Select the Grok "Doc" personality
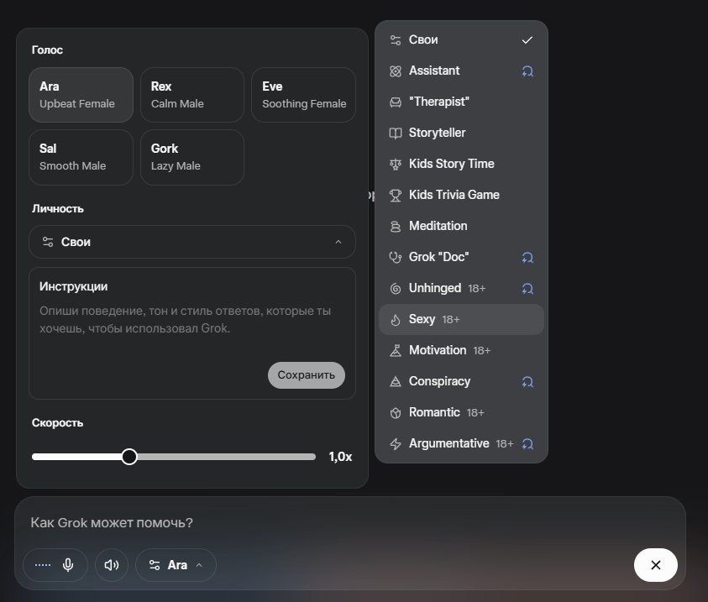708x602 pixels. [x=461, y=257]
